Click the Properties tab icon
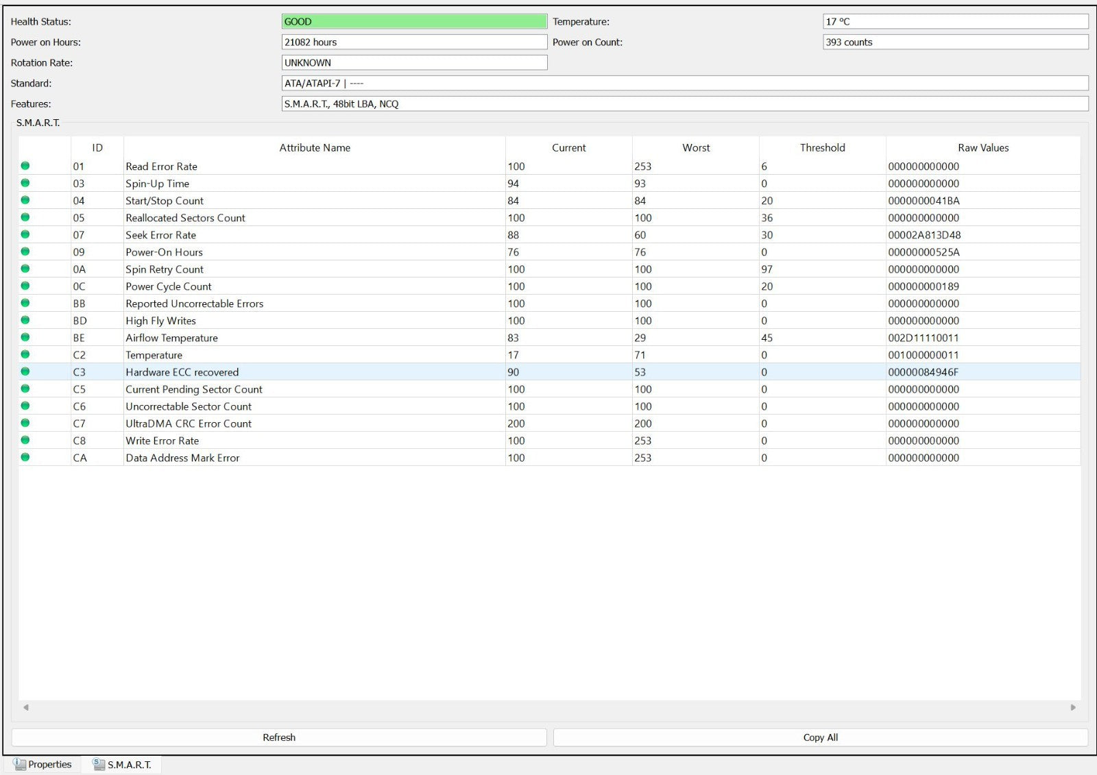The image size is (1097, 775). click(x=19, y=764)
